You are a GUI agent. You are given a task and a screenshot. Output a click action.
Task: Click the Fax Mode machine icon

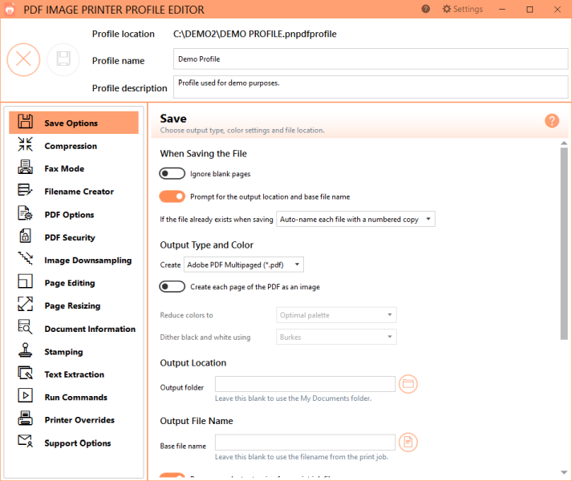tap(25, 167)
